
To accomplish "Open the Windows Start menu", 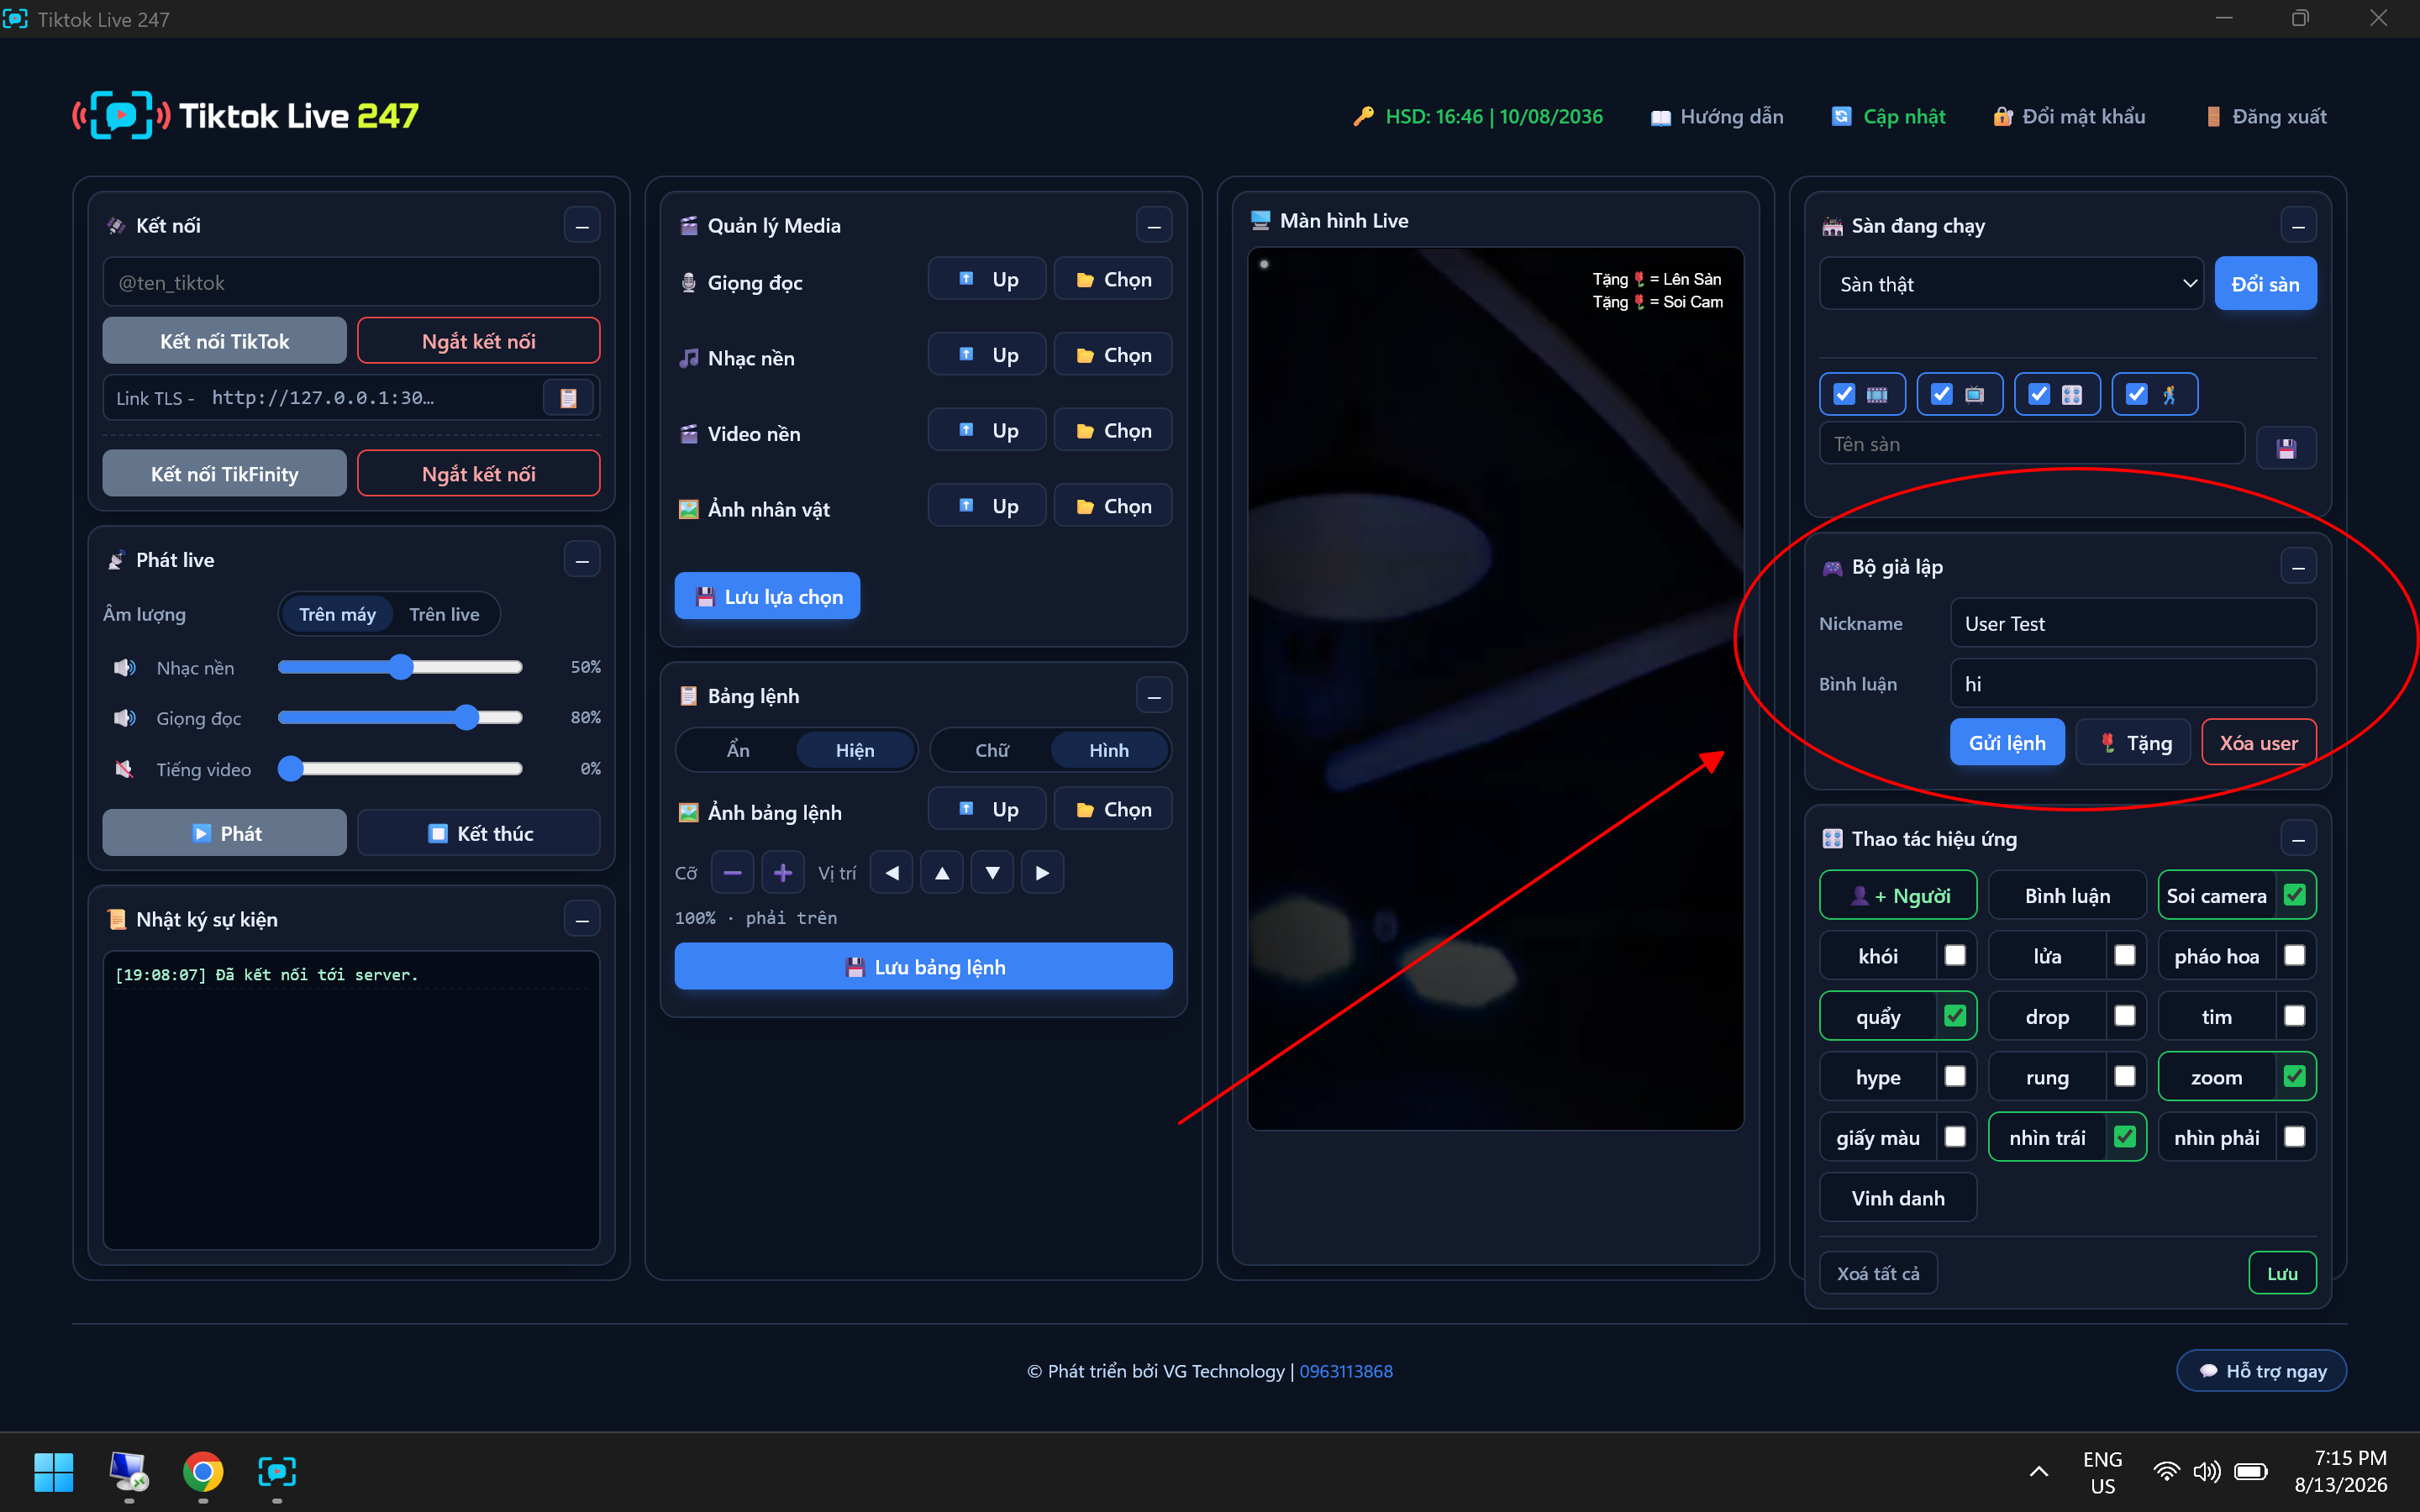I will click(54, 1471).
